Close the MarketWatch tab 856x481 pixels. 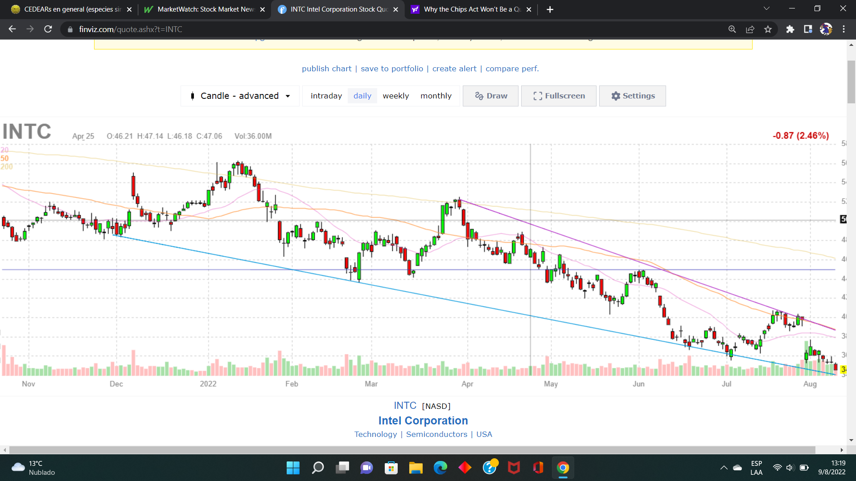tap(262, 9)
